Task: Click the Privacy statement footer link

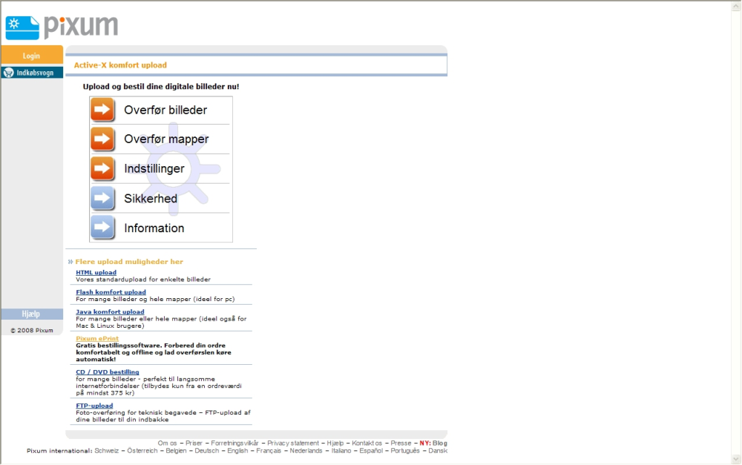Action: [293, 443]
